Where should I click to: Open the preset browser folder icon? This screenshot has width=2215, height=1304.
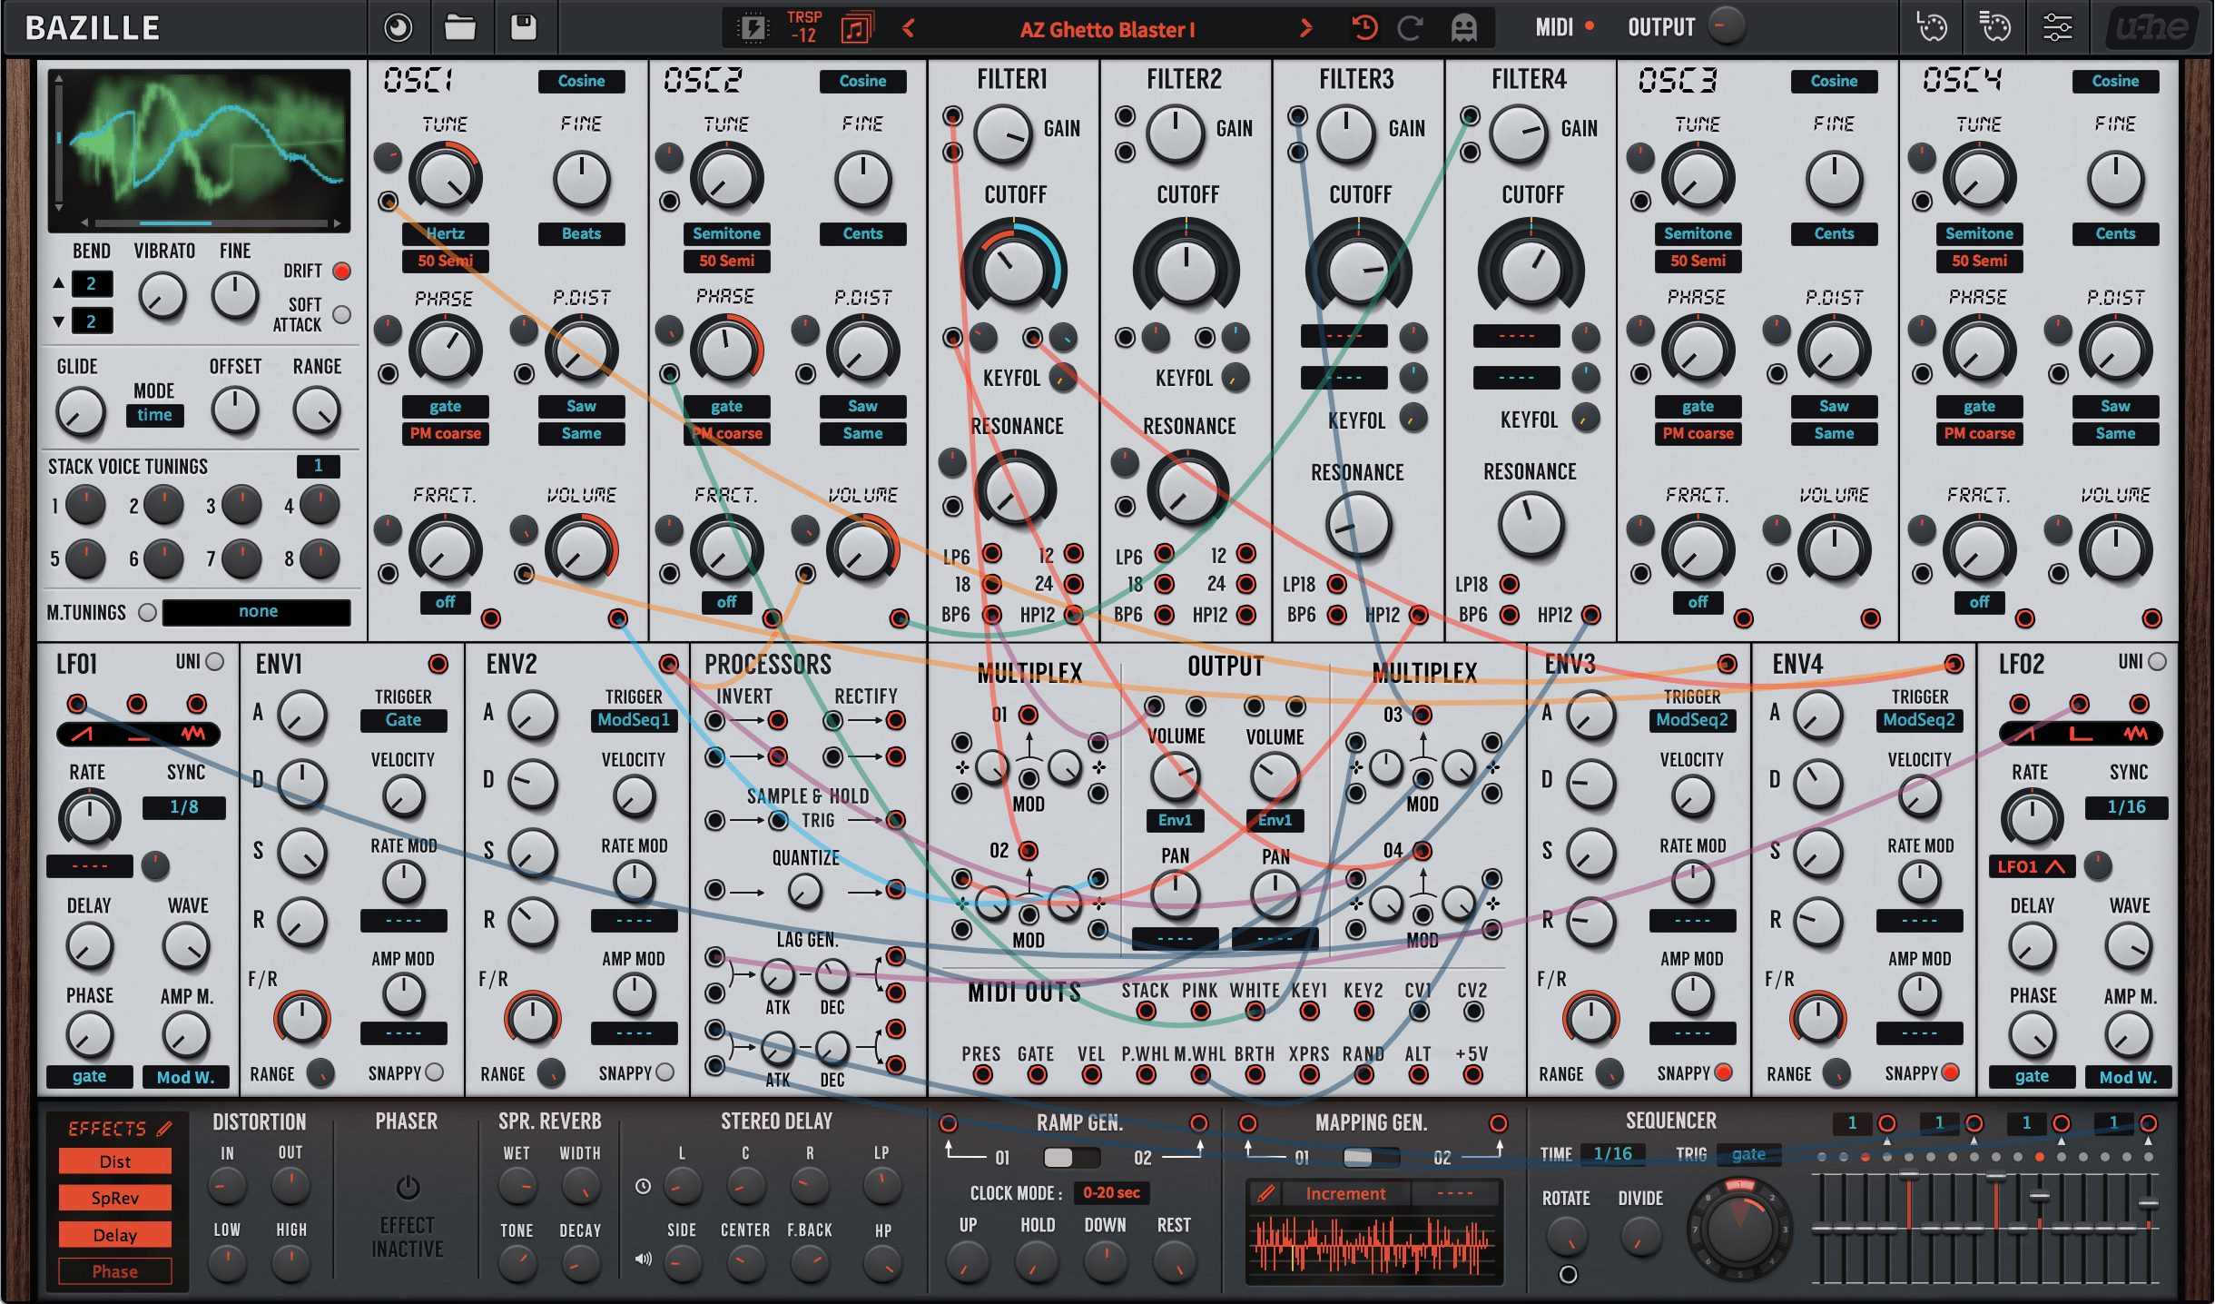pos(460,28)
